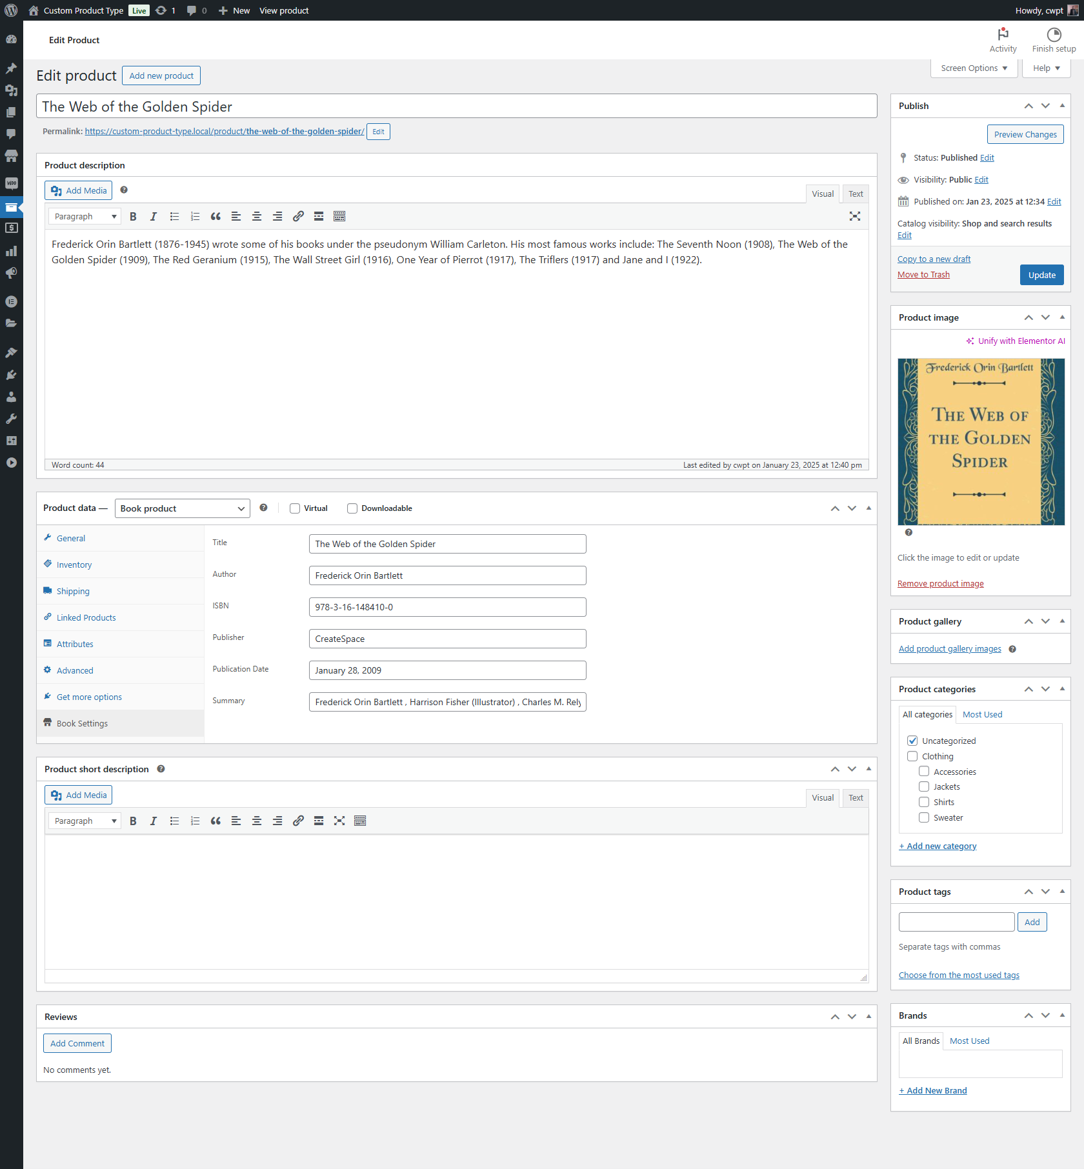Enable the Virtual checkbox
The height and width of the screenshot is (1169, 1084).
point(295,508)
